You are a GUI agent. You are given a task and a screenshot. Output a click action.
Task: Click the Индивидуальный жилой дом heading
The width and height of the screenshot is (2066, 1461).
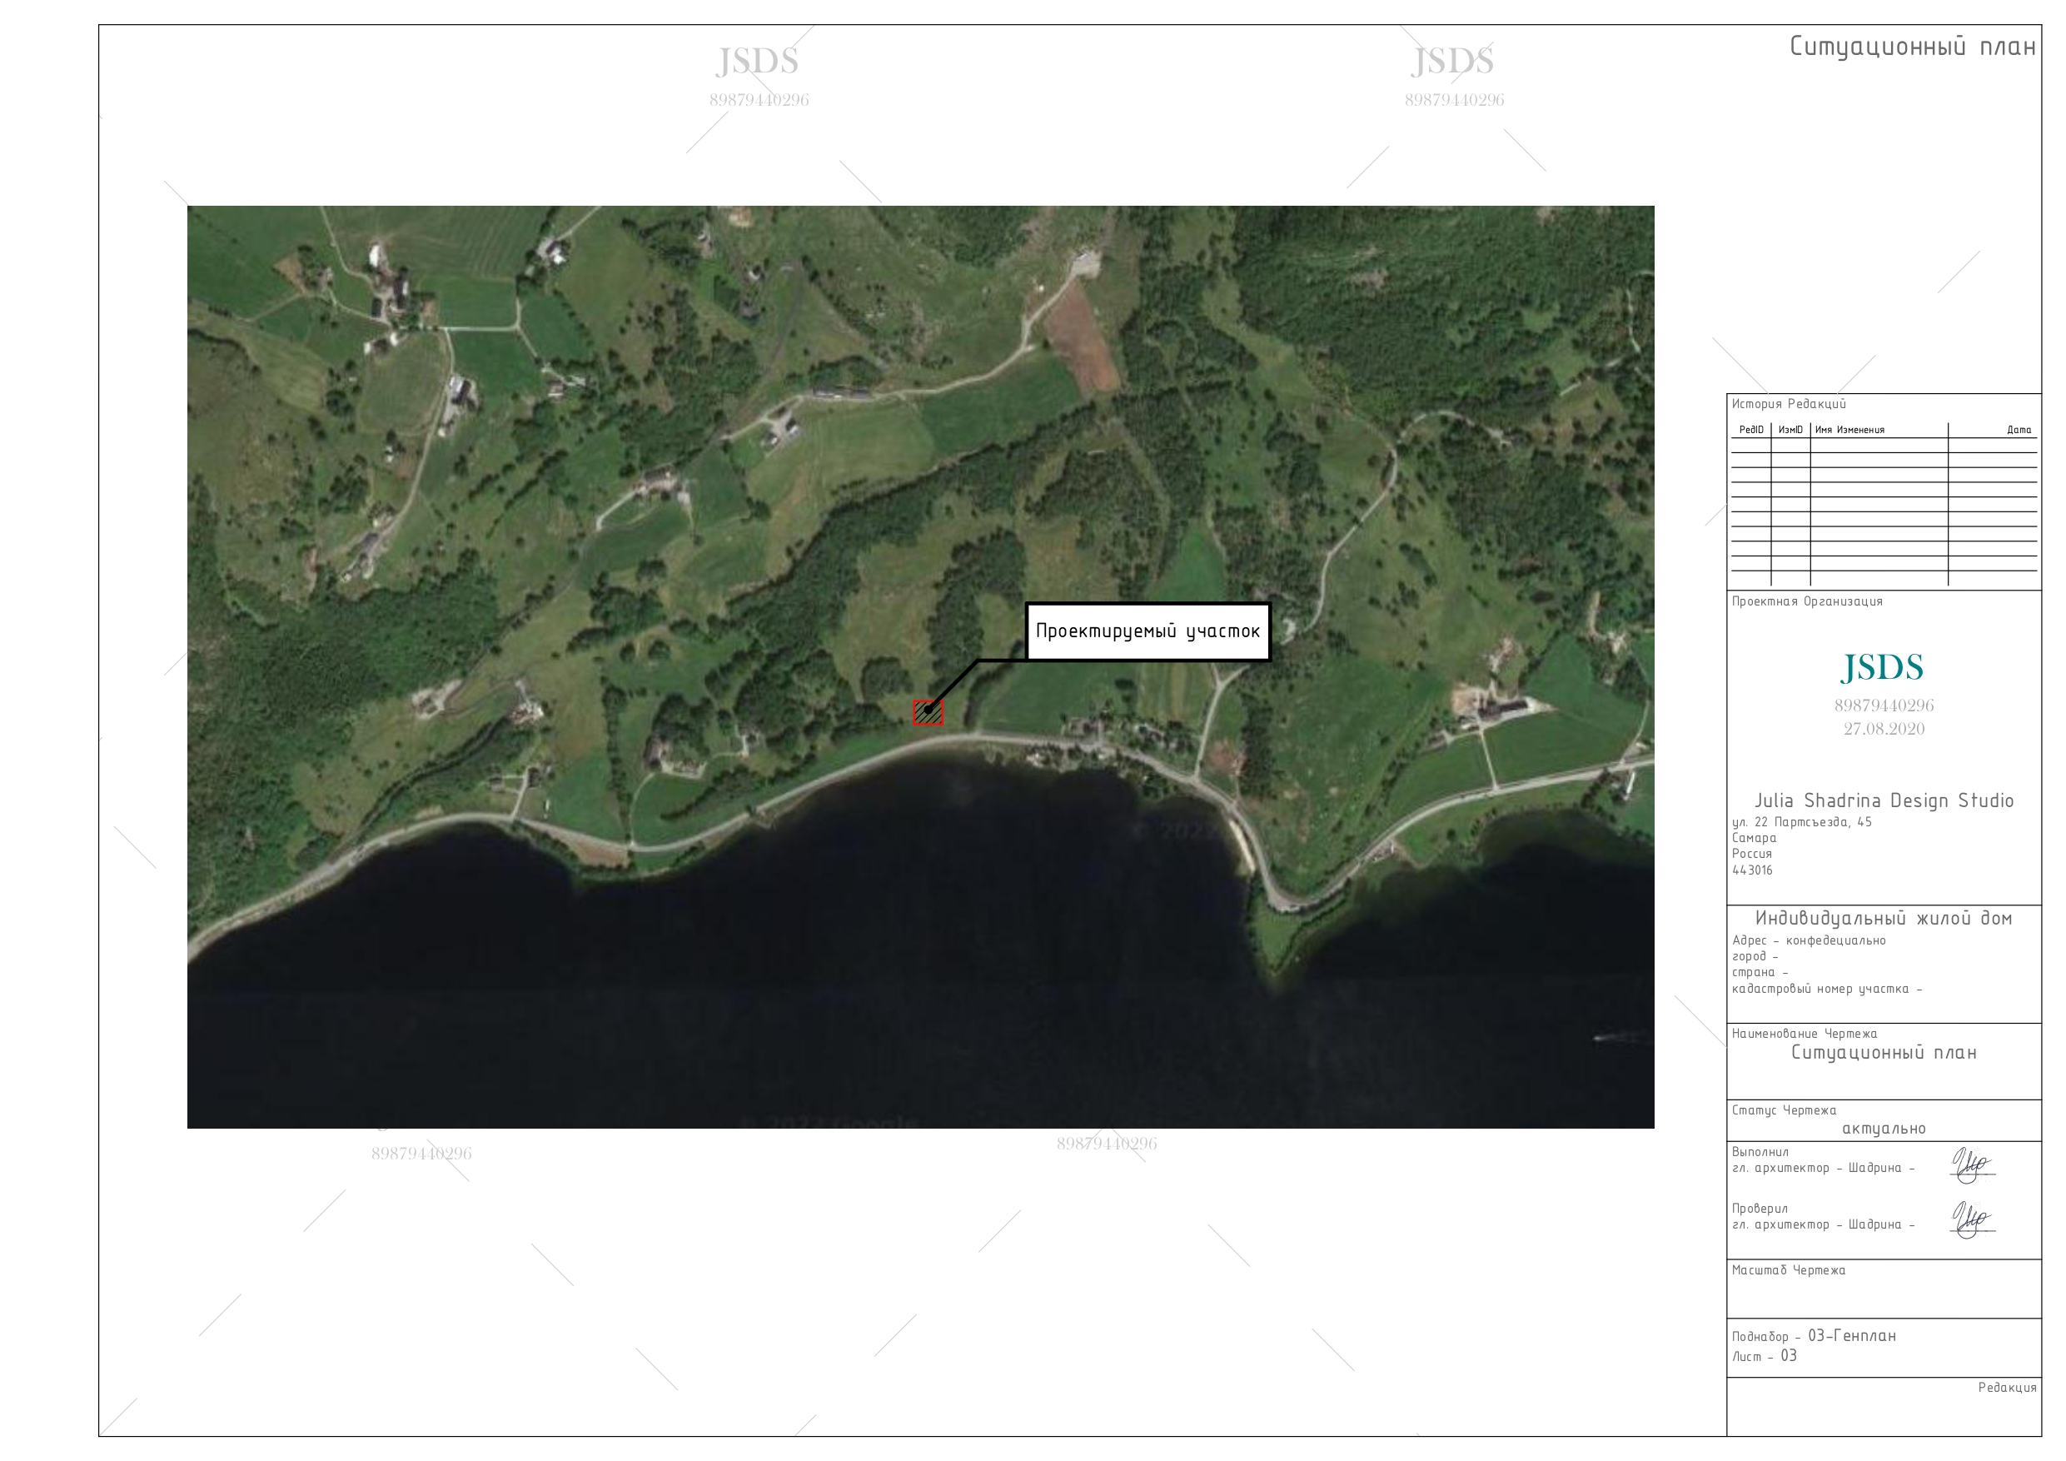[x=1884, y=918]
